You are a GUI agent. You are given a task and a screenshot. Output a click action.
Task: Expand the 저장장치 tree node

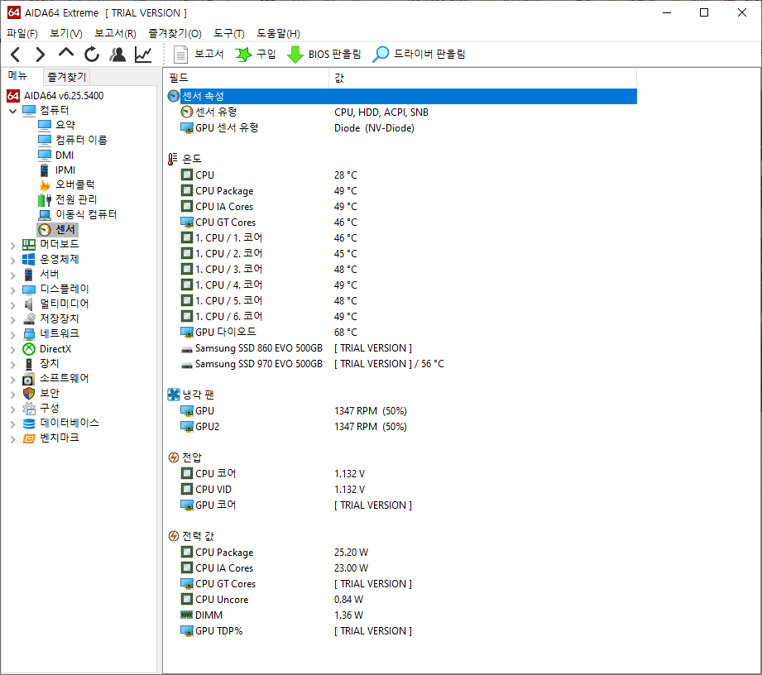coord(13,320)
